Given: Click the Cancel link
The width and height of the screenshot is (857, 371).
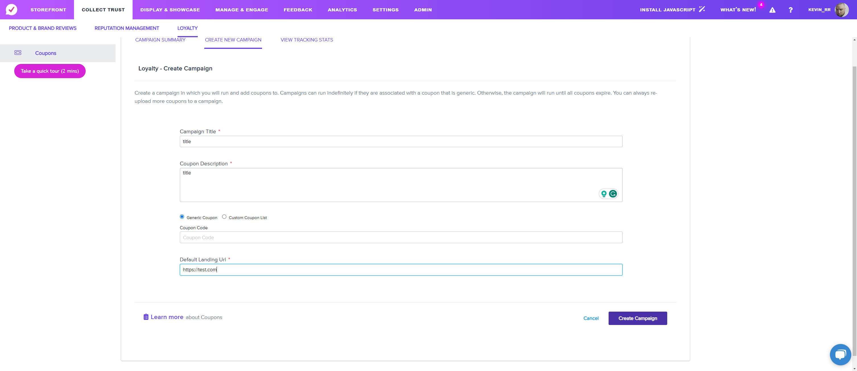Looking at the screenshot, I should pyautogui.click(x=591, y=318).
